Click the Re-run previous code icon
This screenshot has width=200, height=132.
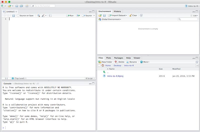pos(78,15)
